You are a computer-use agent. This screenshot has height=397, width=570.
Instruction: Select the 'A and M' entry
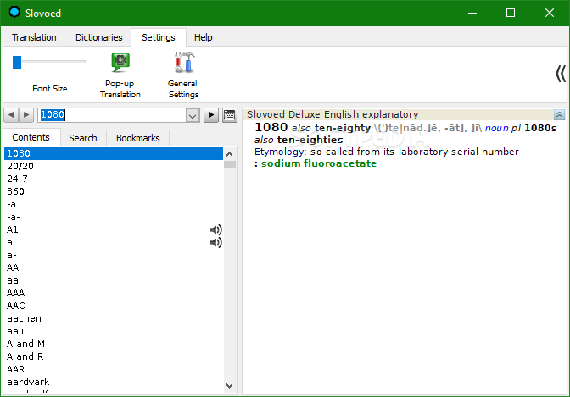114,344
